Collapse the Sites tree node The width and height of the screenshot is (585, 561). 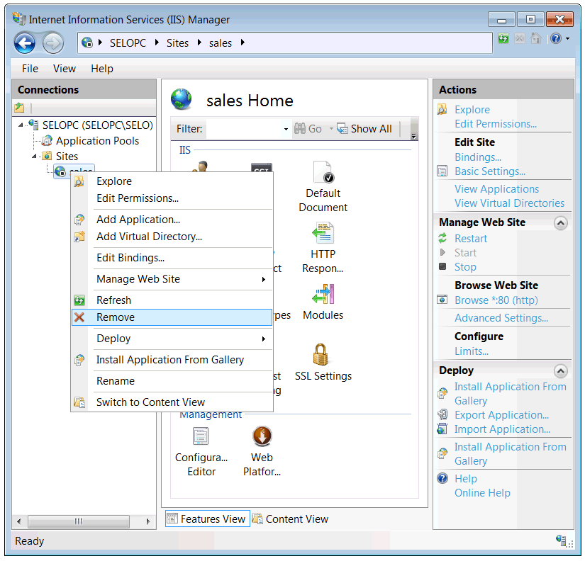click(x=34, y=156)
